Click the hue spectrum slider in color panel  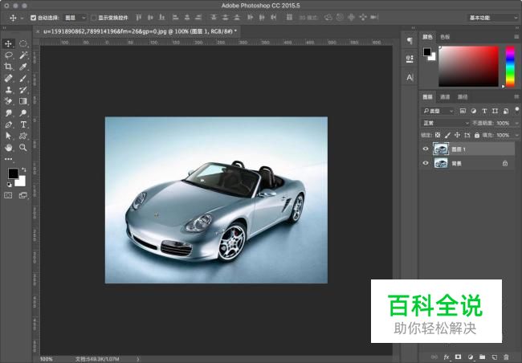point(509,64)
